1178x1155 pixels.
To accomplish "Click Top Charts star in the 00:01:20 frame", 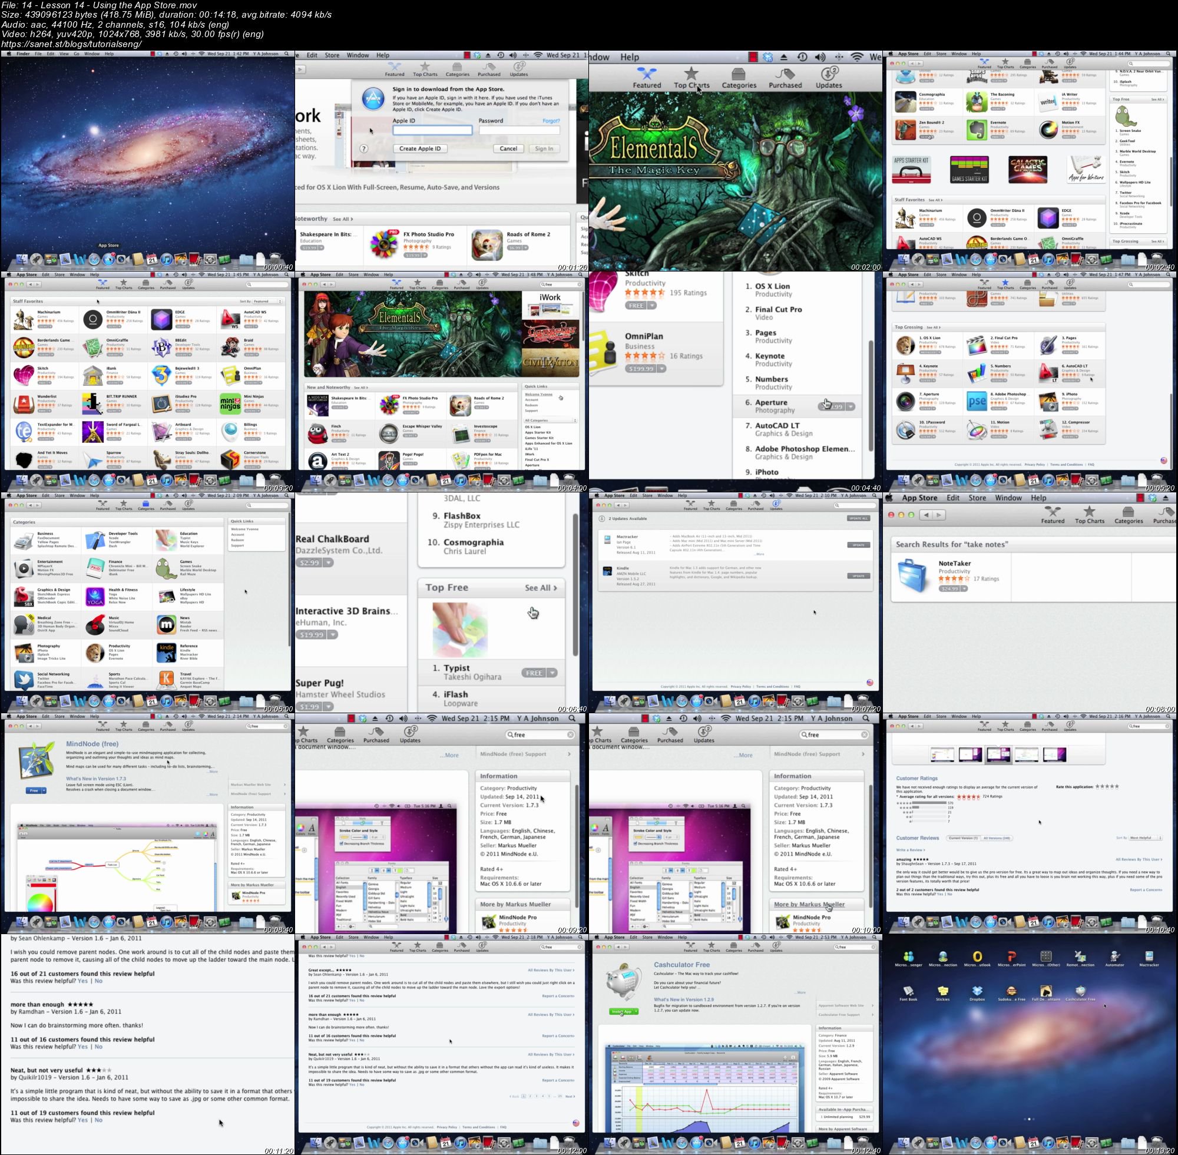I will tap(425, 66).
